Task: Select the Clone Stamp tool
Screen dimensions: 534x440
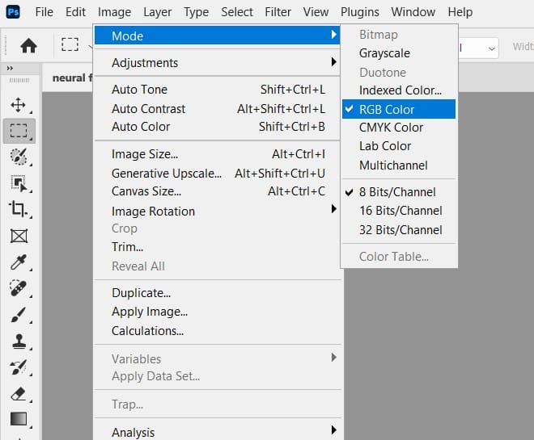Action: pos(19,341)
